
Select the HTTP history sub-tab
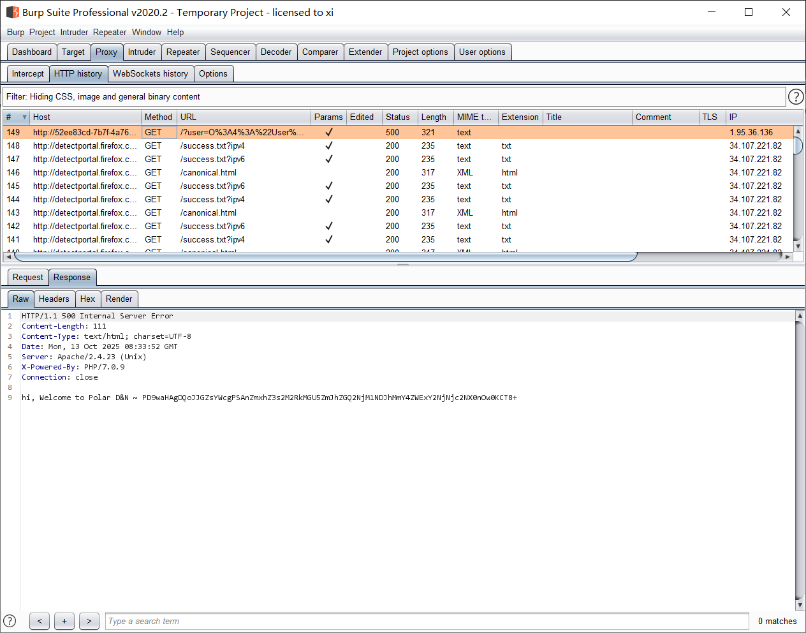tap(78, 74)
